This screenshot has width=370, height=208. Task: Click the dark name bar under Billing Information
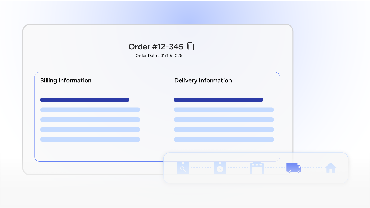click(85, 100)
